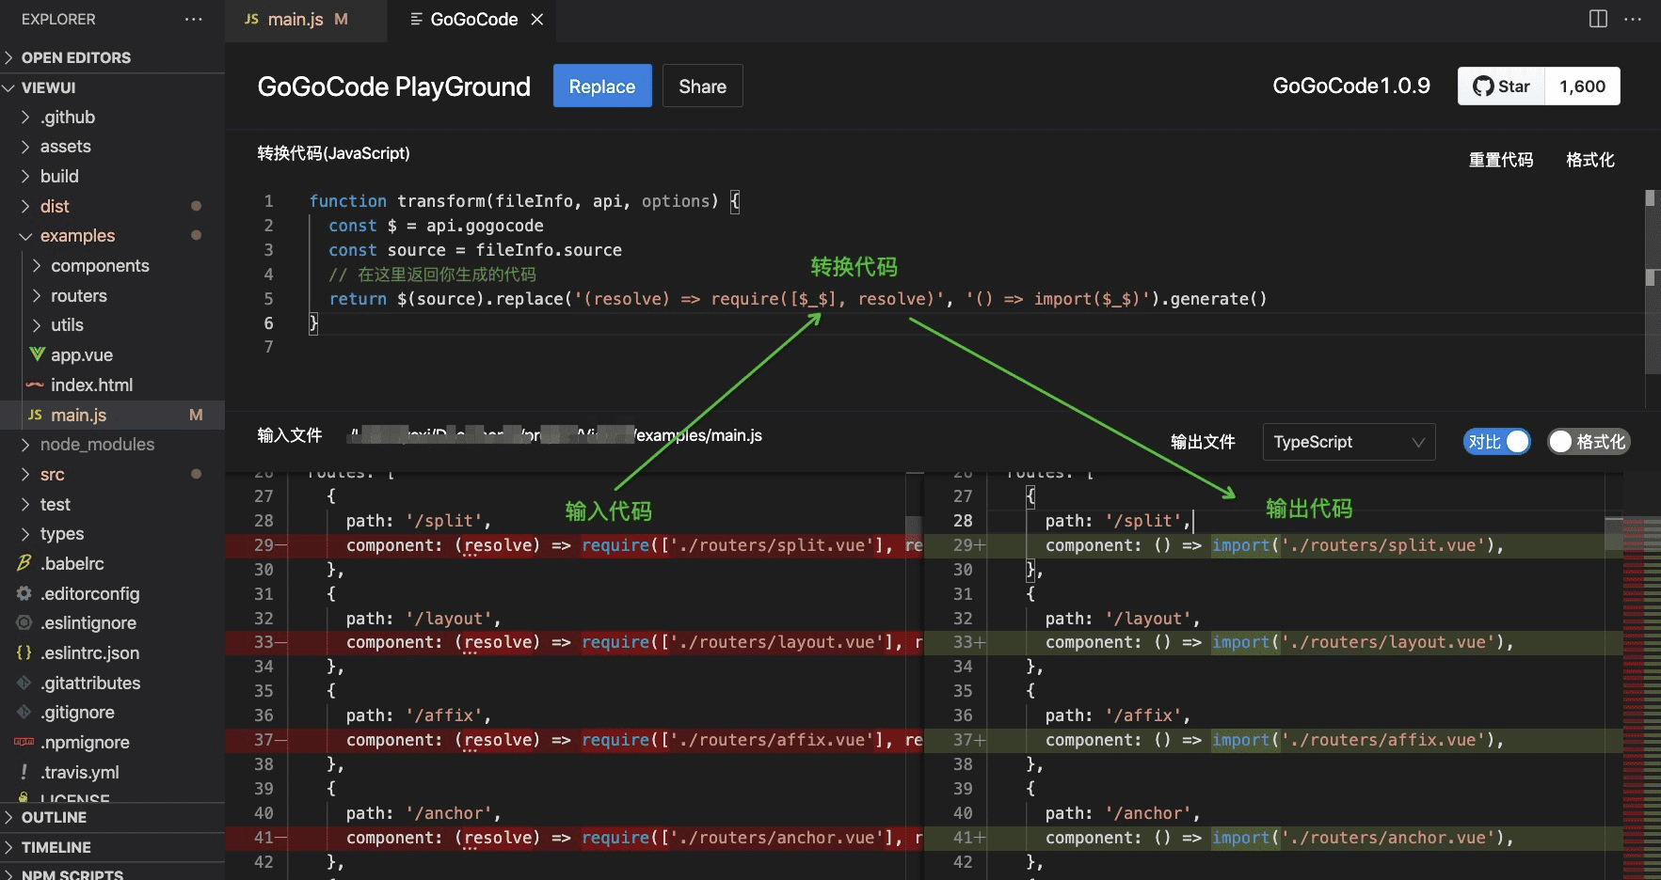The width and height of the screenshot is (1661, 880).
Task: Click the Share button
Action: point(702,86)
